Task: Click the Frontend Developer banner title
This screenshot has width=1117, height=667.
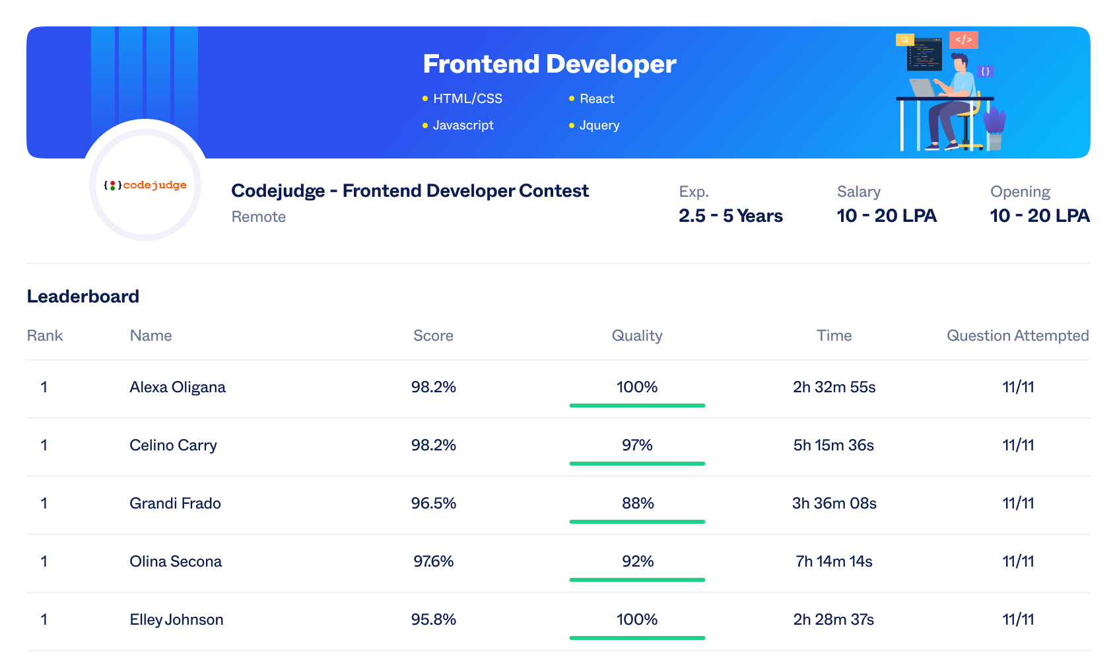Action: click(x=549, y=63)
